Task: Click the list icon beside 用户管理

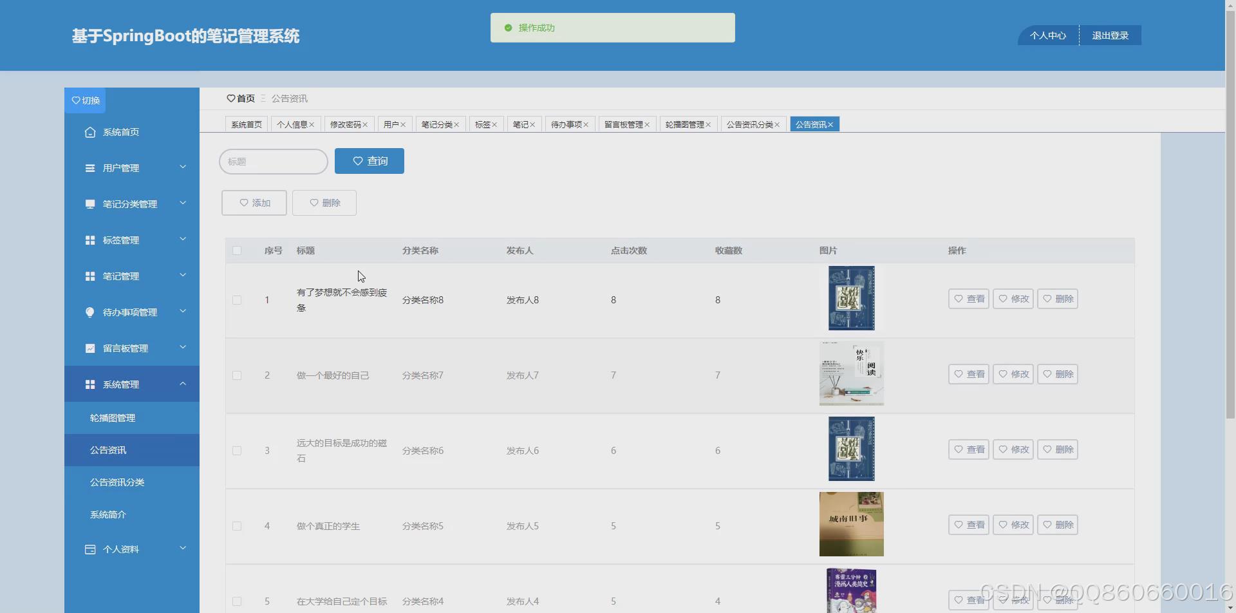Action: [90, 168]
